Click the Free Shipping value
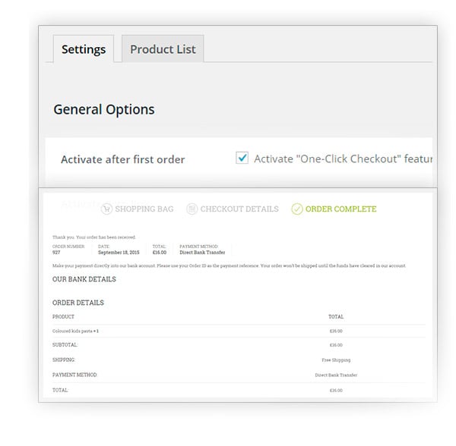Viewport: 456px width, 446px height. [336, 360]
